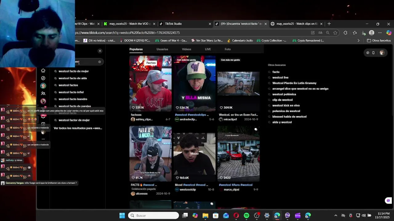
Task: Click the zoom magnifier icon in address bar
Action: pyautogui.click(x=328, y=33)
